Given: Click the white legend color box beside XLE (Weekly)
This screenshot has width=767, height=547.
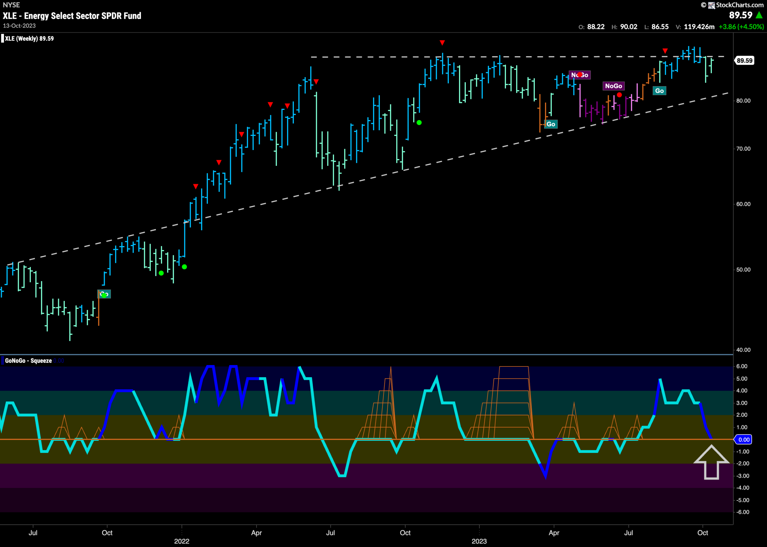Looking at the screenshot, I should (3, 38).
